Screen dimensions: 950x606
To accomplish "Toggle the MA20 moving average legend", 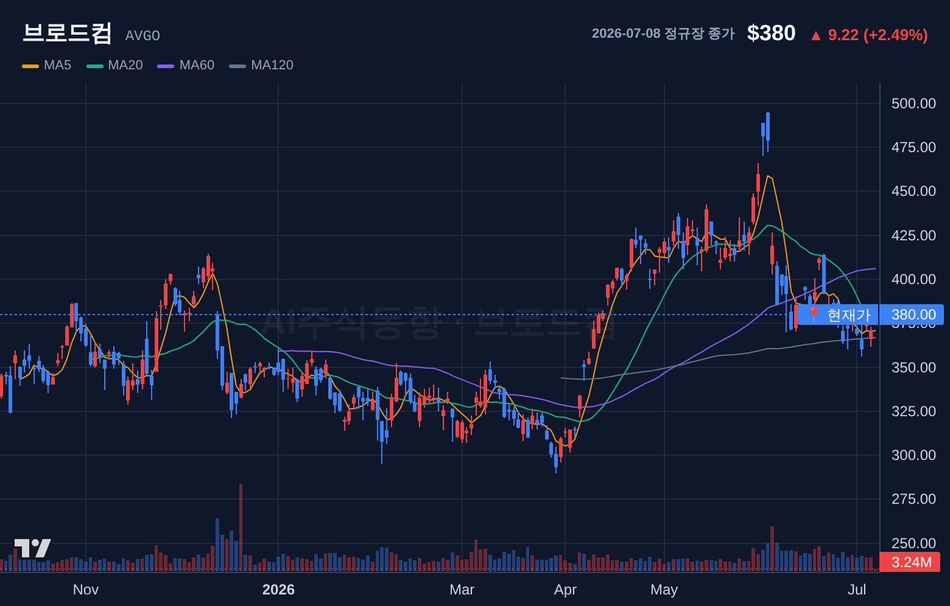I will [x=114, y=65].
